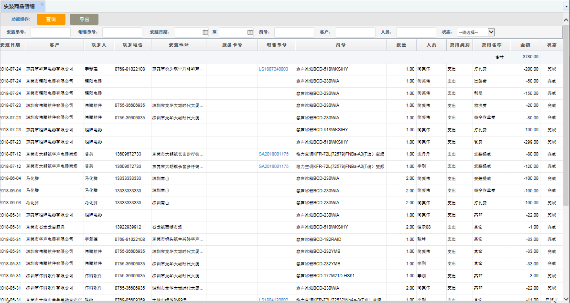Open calendar picker for installation start date
The image size is (570, 303).
tap(205, 32)
